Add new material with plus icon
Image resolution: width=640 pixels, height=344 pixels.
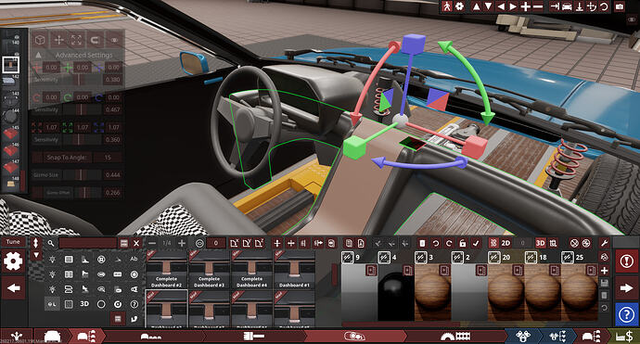[x=605, y=270]
